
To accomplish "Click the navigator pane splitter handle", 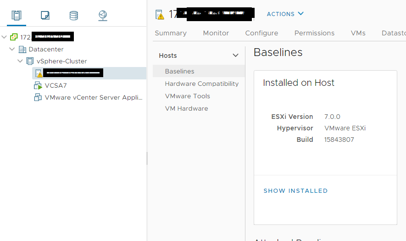I will (x=147, y=158).
